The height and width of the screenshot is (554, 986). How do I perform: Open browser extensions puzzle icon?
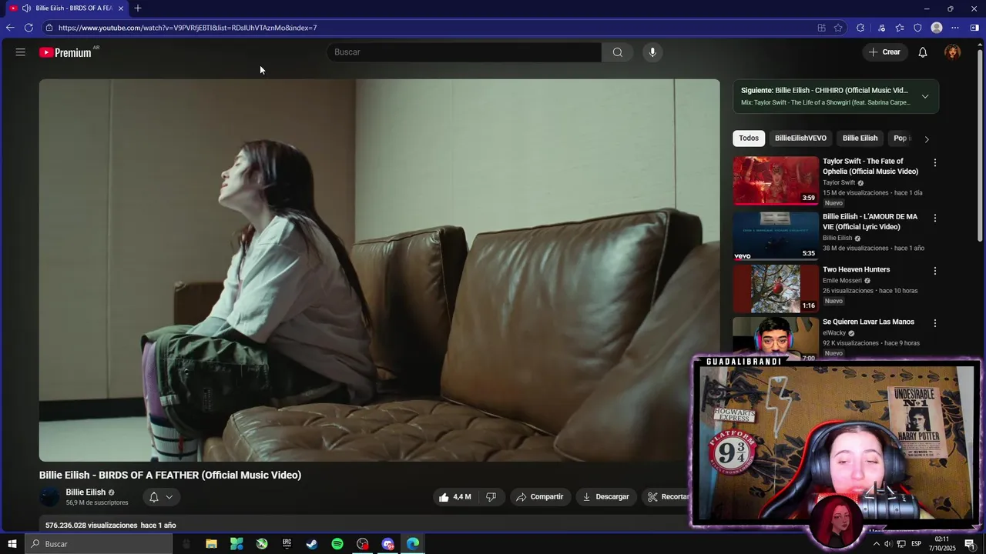pos(860,28)
